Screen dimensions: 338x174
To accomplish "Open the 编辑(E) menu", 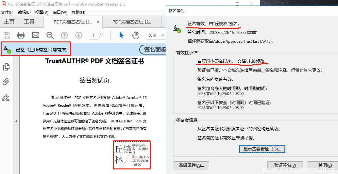I will click(24, 12).
